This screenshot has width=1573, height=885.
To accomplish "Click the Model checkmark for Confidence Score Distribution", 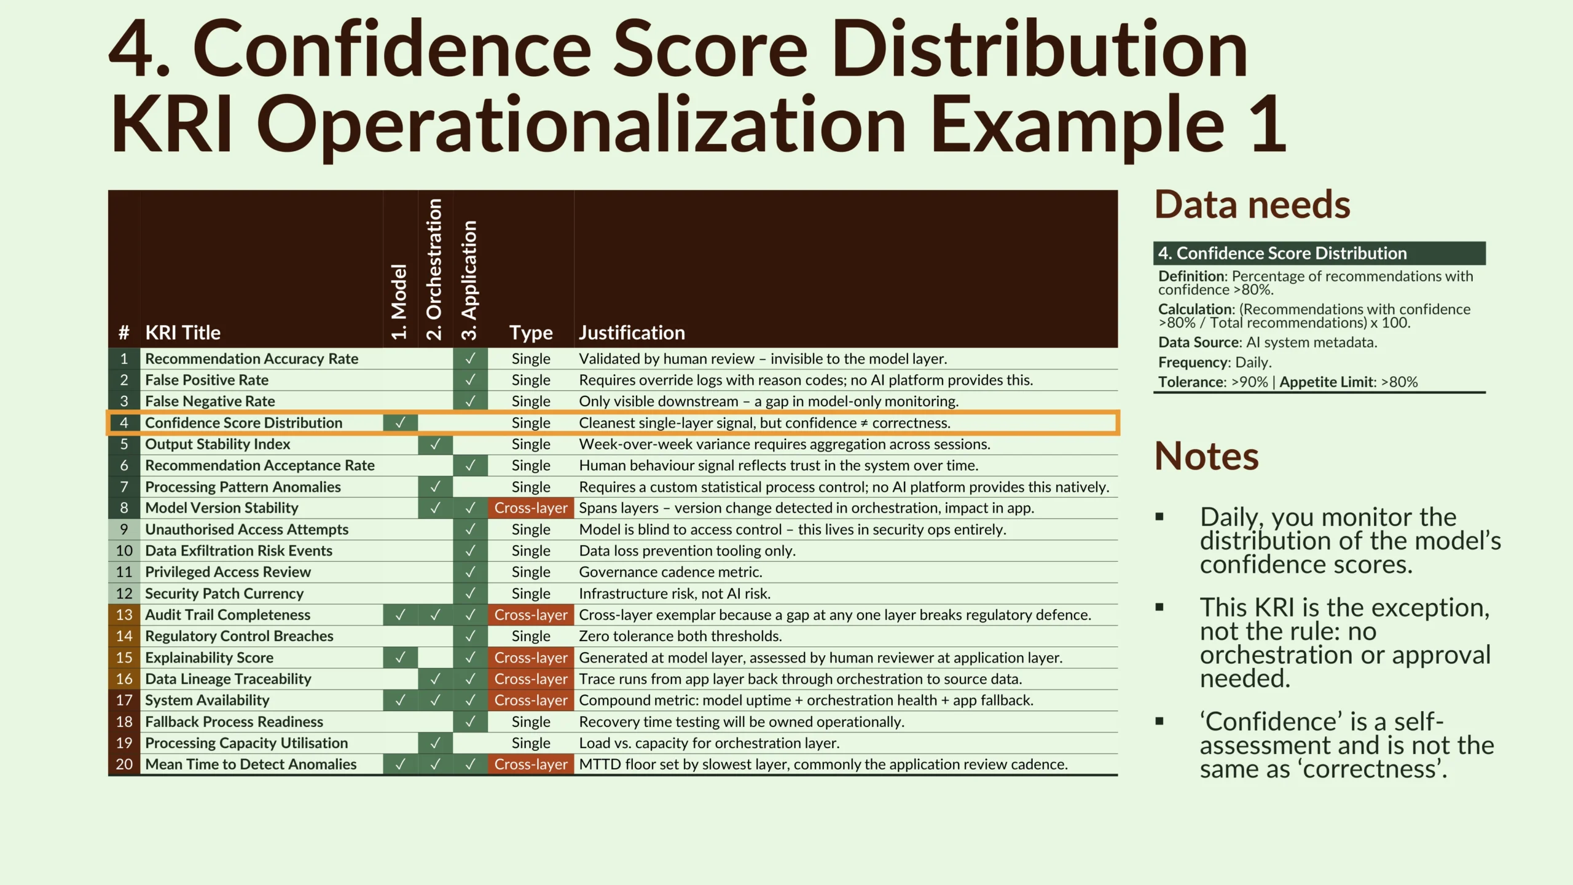I will click(400, 423).
